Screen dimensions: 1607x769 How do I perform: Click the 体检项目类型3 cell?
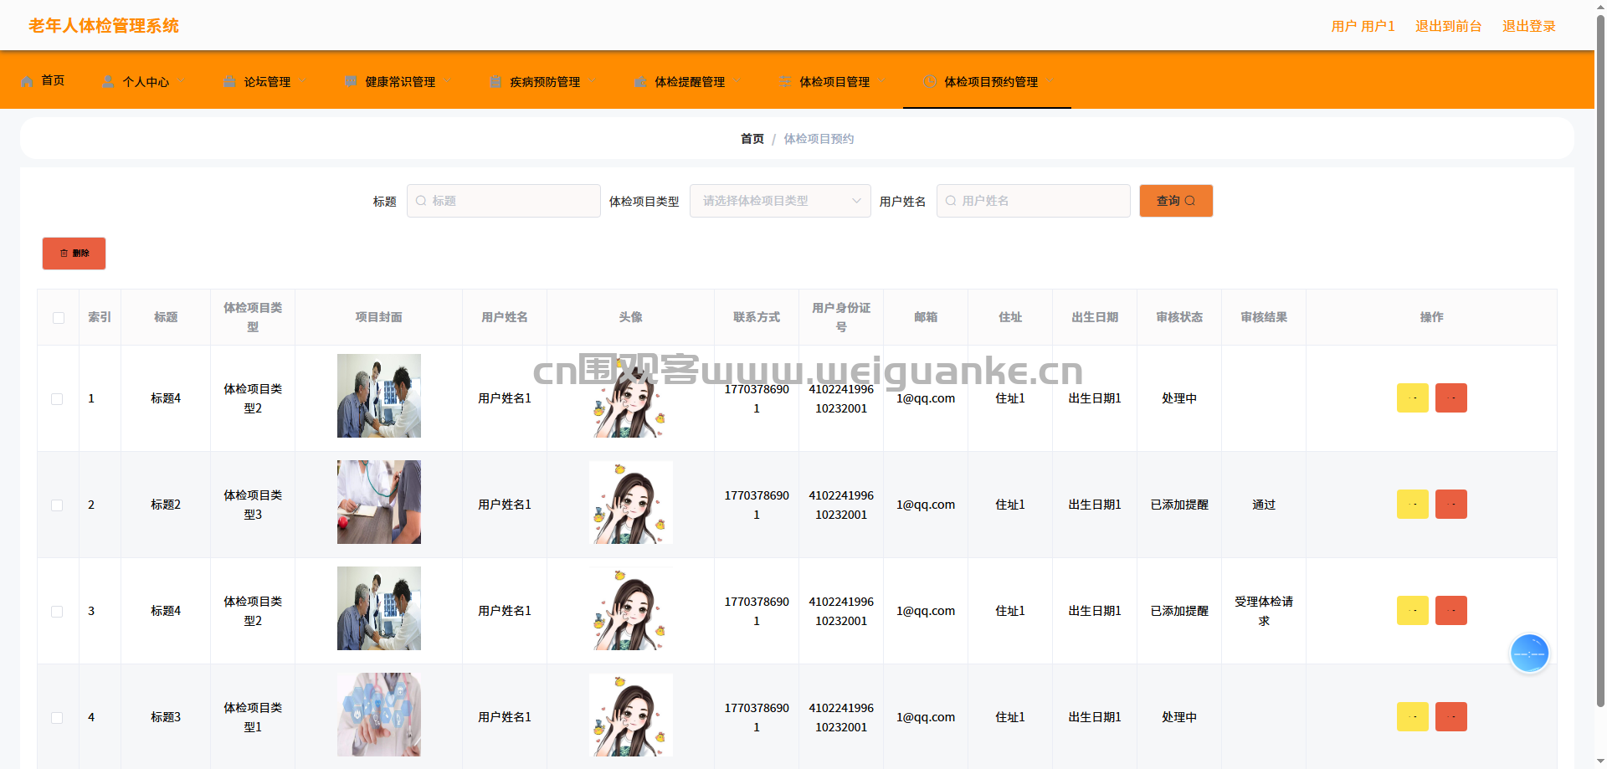click(x=253, y=505)
